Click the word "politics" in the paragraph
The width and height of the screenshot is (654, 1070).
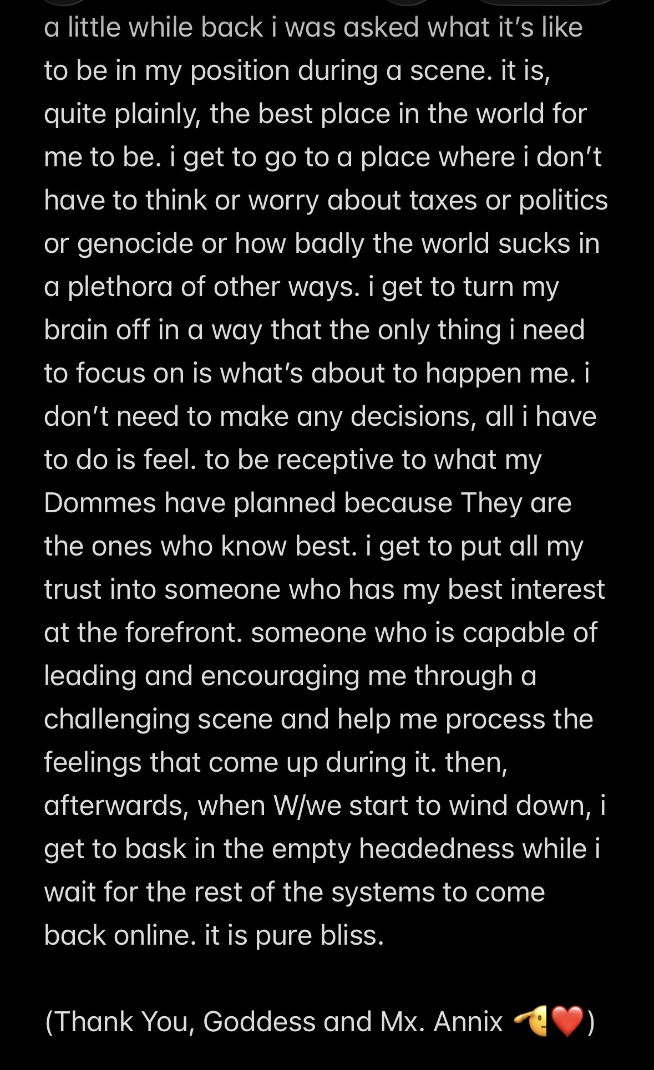563,200
